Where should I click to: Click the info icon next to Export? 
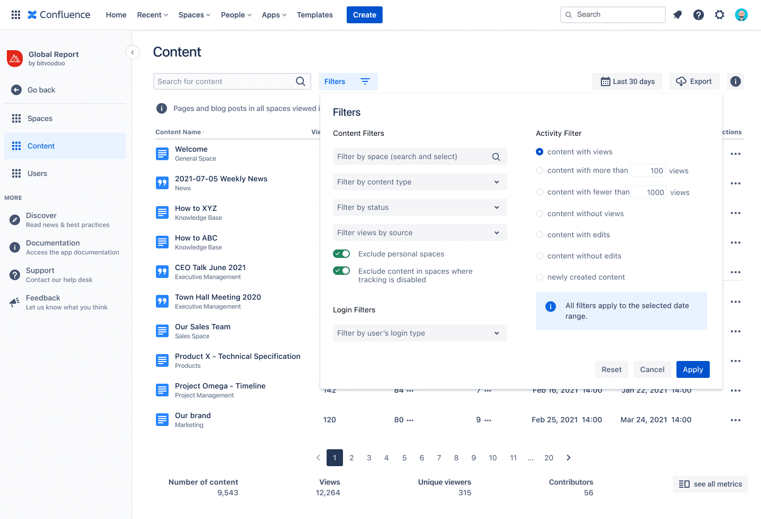735,81
